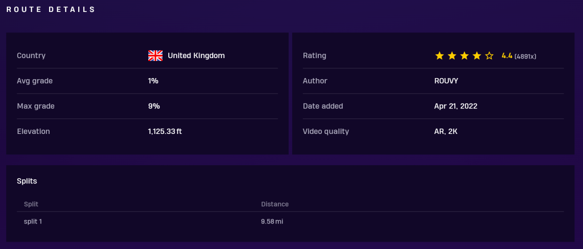
Task: Click the third rating star
Action: [464, 56]
